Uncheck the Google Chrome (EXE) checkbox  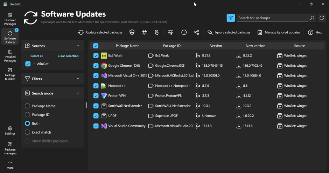pos(96,66)
